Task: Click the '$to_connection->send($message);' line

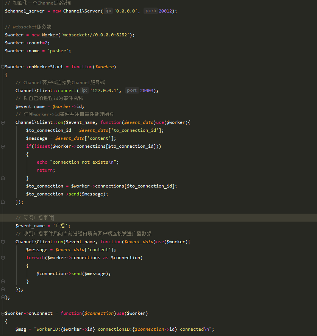Action: pyautogui.click(x=67, y=194)
